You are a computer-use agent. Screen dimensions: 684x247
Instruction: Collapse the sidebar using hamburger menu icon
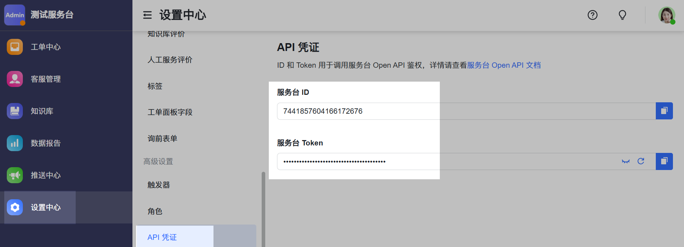pyautogui.click(x=147, y=15)
